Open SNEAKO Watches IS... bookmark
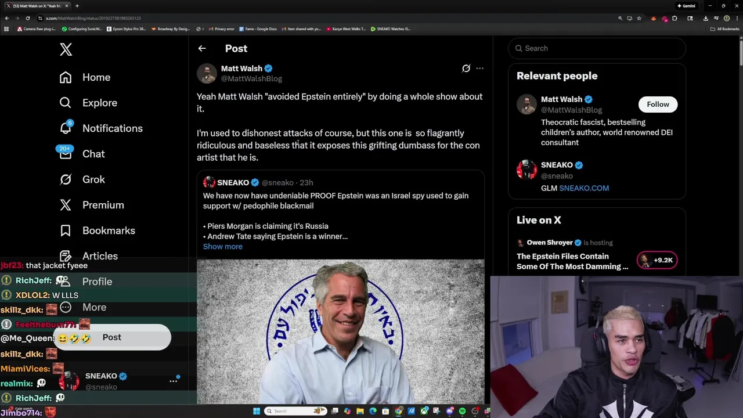Screen dimensions: 743x418 coord(391,29)
